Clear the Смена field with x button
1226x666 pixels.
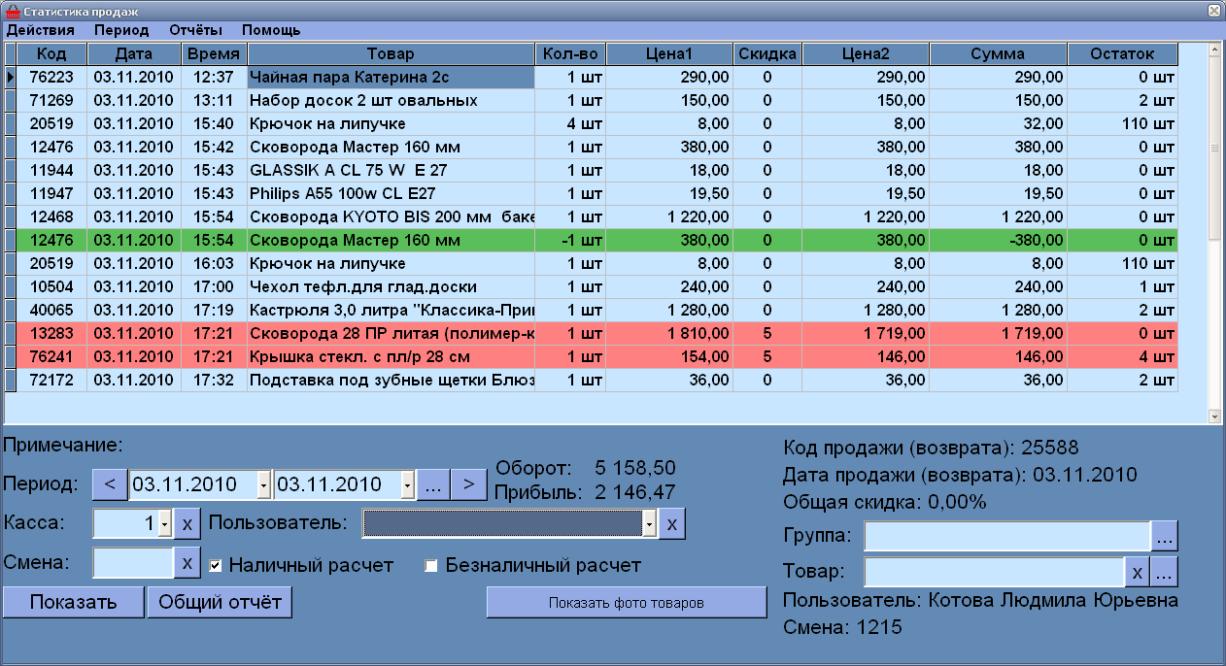(187, 562)
